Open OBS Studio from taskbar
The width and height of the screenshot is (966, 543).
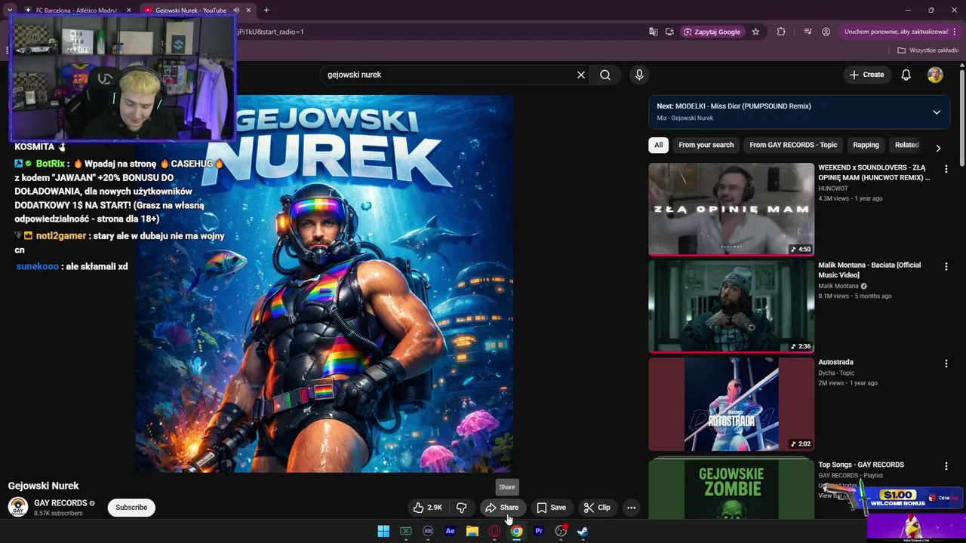pyautogui.click(x=561, y=531)
